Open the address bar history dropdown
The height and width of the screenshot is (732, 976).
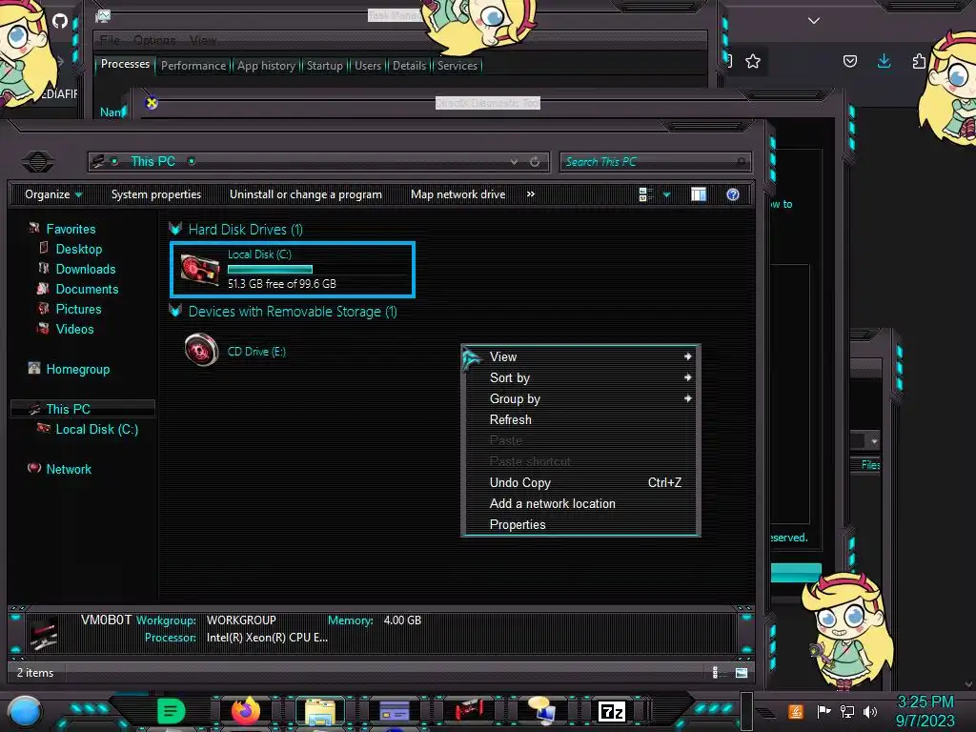514,162
